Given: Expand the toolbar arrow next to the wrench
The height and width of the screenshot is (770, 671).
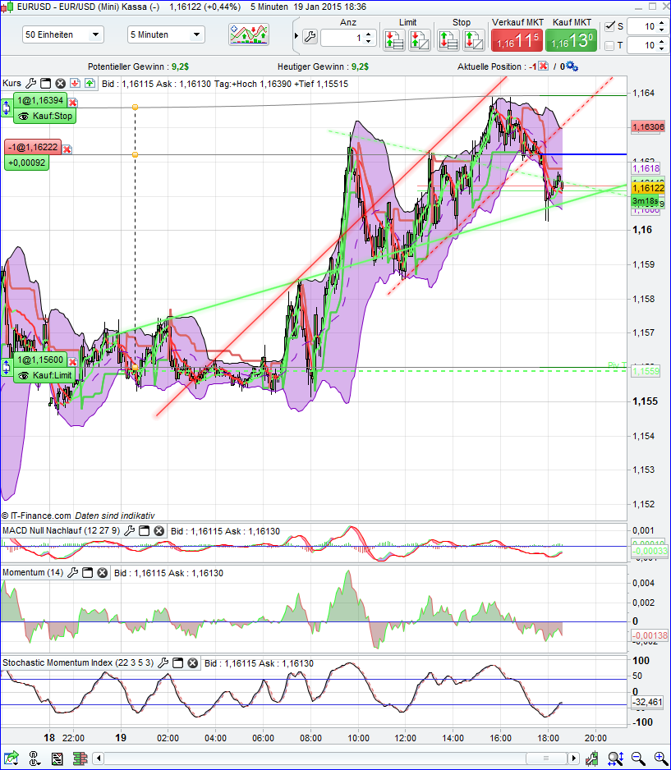Looking at the screenshot, I should [296, 35].
